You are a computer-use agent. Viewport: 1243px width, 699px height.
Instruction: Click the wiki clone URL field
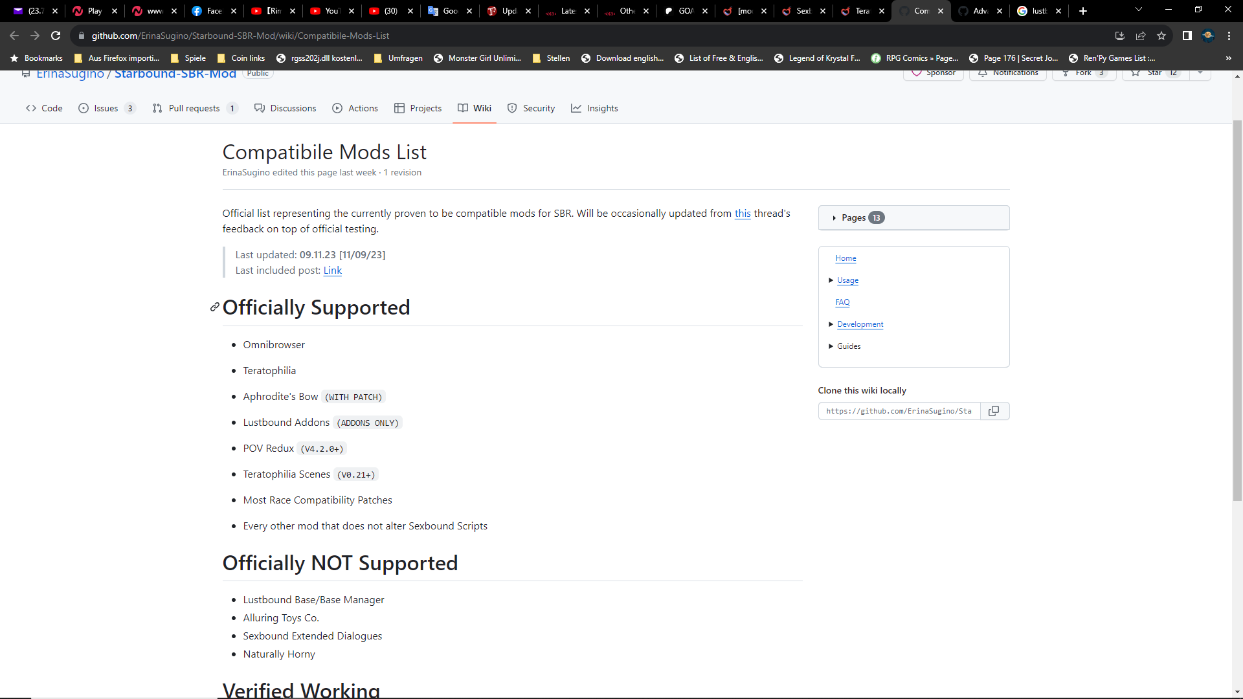(899, 411)
